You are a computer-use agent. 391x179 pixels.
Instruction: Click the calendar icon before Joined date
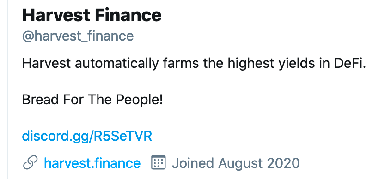(159, 162)
